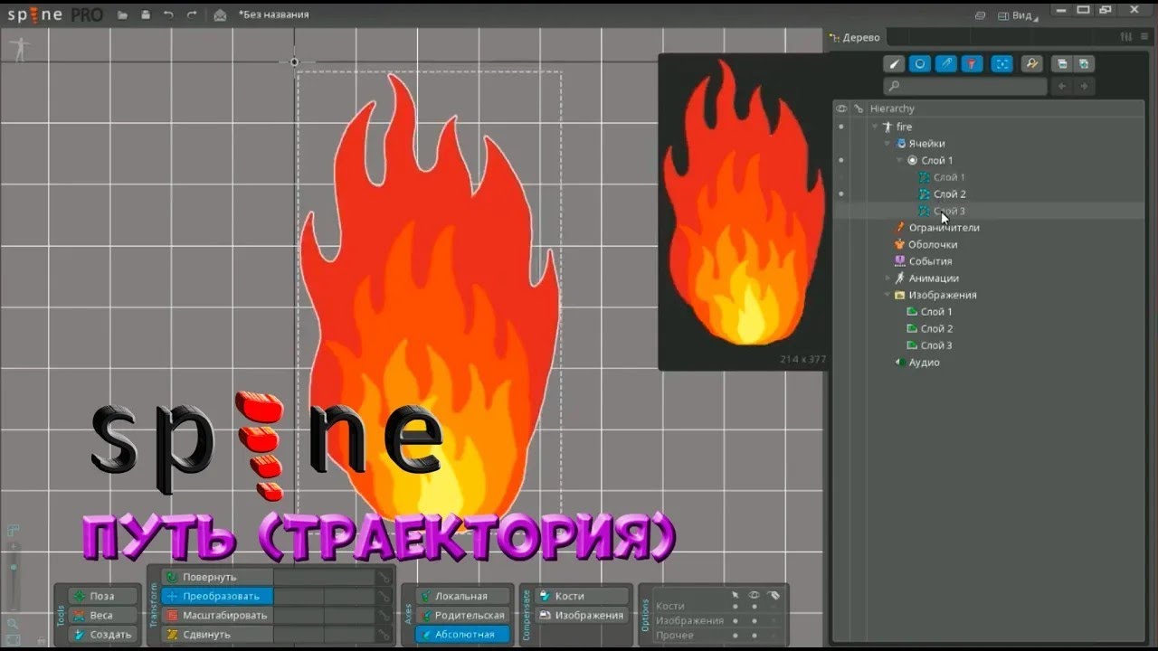Enable Кости compensate button
Screen dimensions: 1158x651
pos(582,596)
